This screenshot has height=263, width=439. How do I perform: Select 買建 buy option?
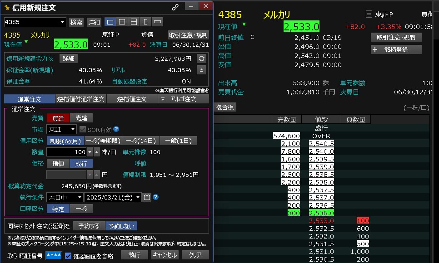tap(58, 118)
